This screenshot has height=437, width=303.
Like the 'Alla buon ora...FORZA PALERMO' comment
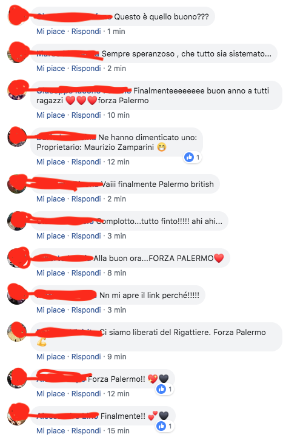(x=51, y=273)
